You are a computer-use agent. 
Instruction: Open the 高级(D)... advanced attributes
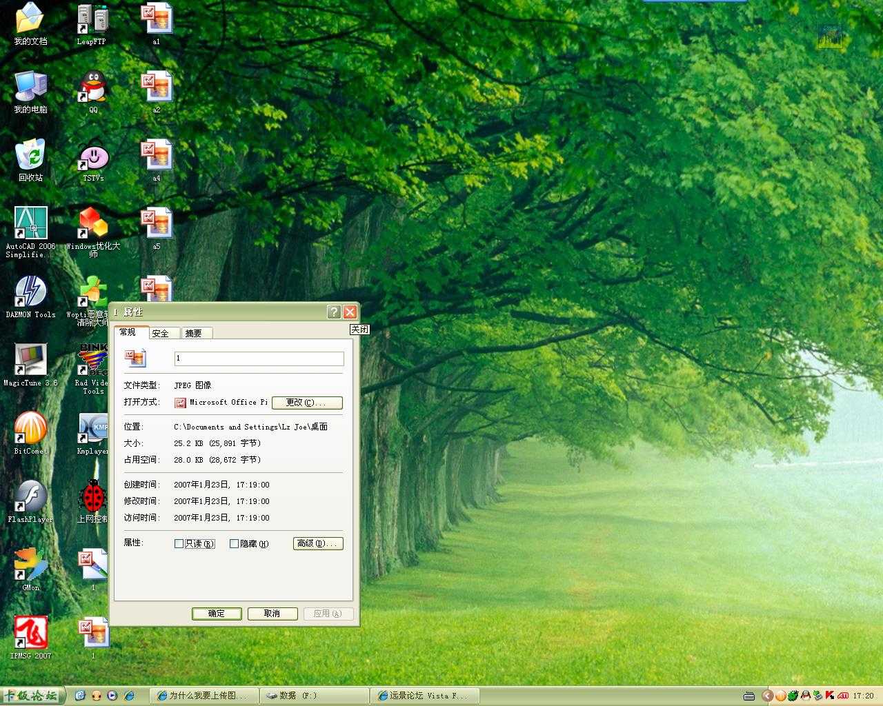(318, 543)
